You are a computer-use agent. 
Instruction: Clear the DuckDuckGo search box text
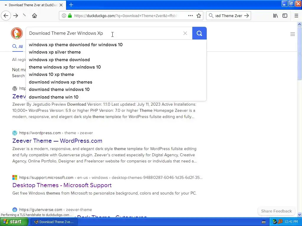185,33
